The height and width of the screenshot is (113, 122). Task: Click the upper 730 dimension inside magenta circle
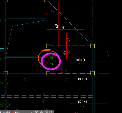52,58
